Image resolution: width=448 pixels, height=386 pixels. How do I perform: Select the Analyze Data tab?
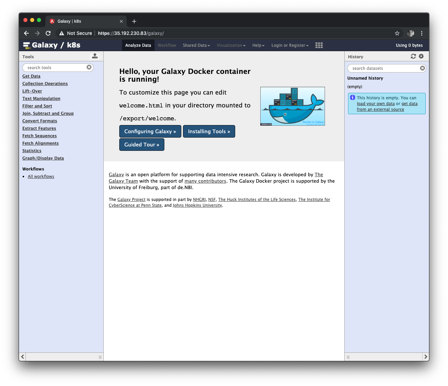(x=138, y=45)
